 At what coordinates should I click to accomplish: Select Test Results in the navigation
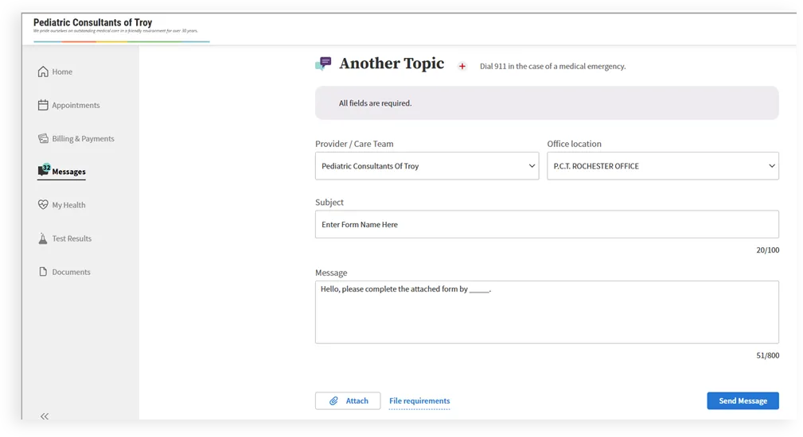click(x=72, y=238)
